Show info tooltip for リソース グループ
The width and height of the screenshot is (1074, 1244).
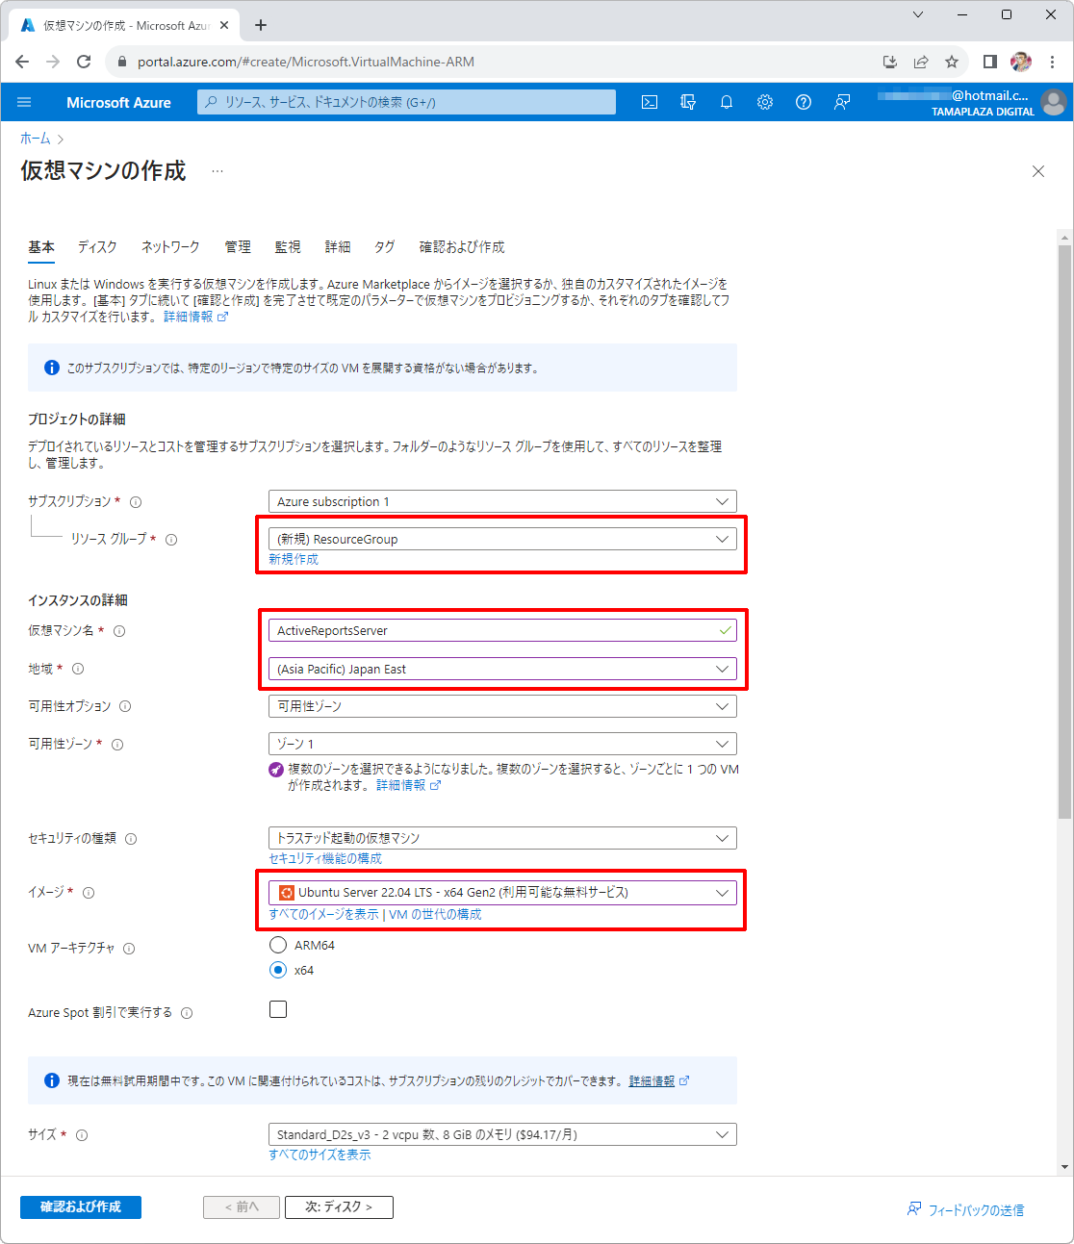click(171, 540)
